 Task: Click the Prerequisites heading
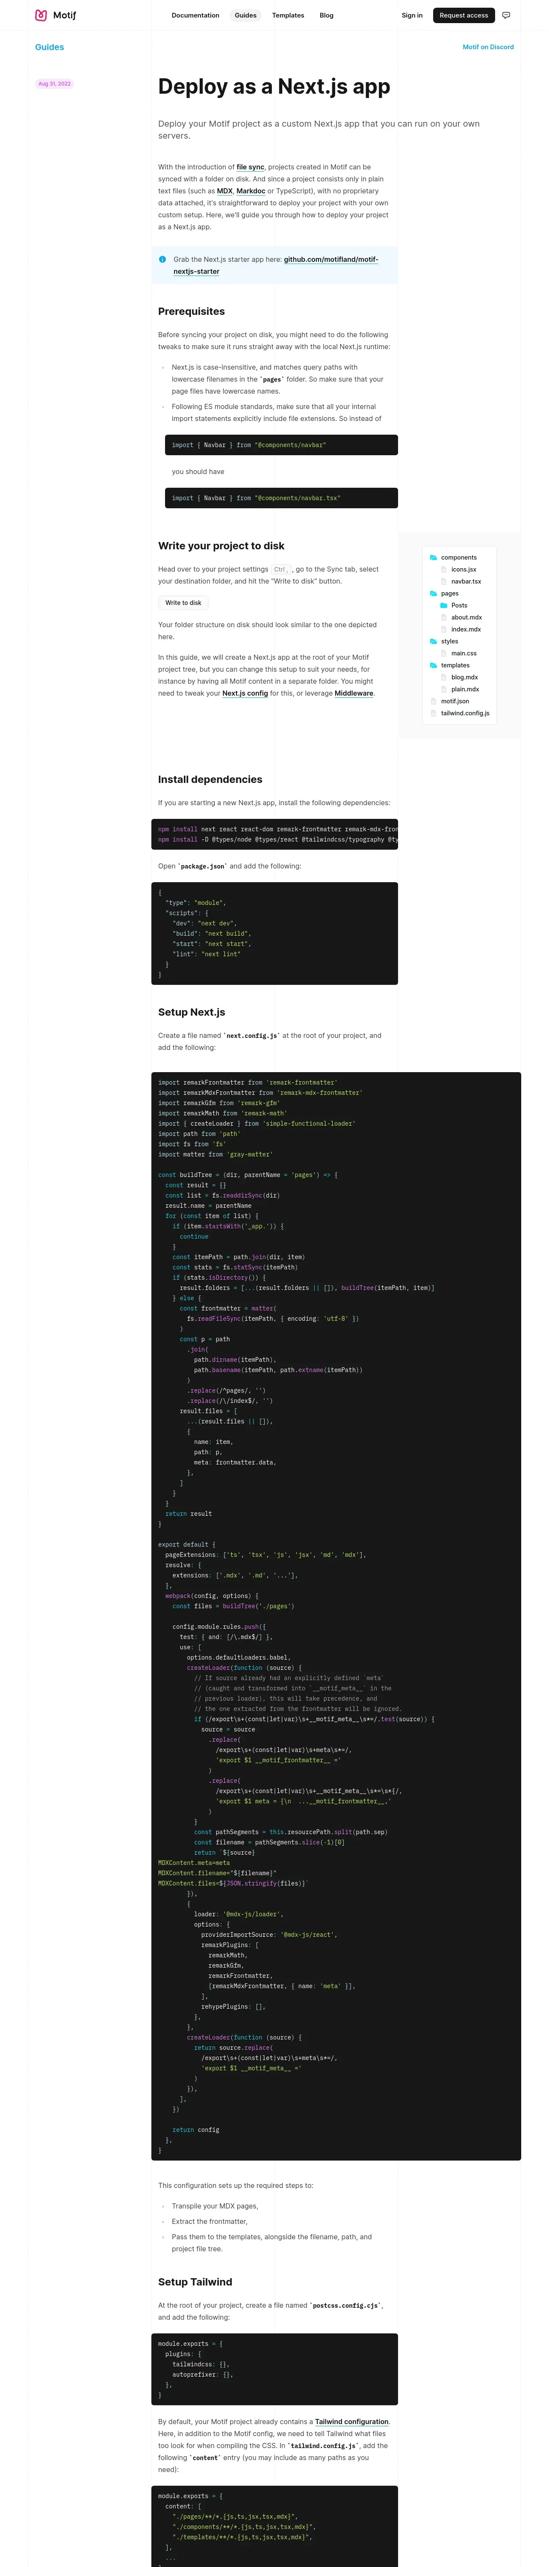(191, 312)
